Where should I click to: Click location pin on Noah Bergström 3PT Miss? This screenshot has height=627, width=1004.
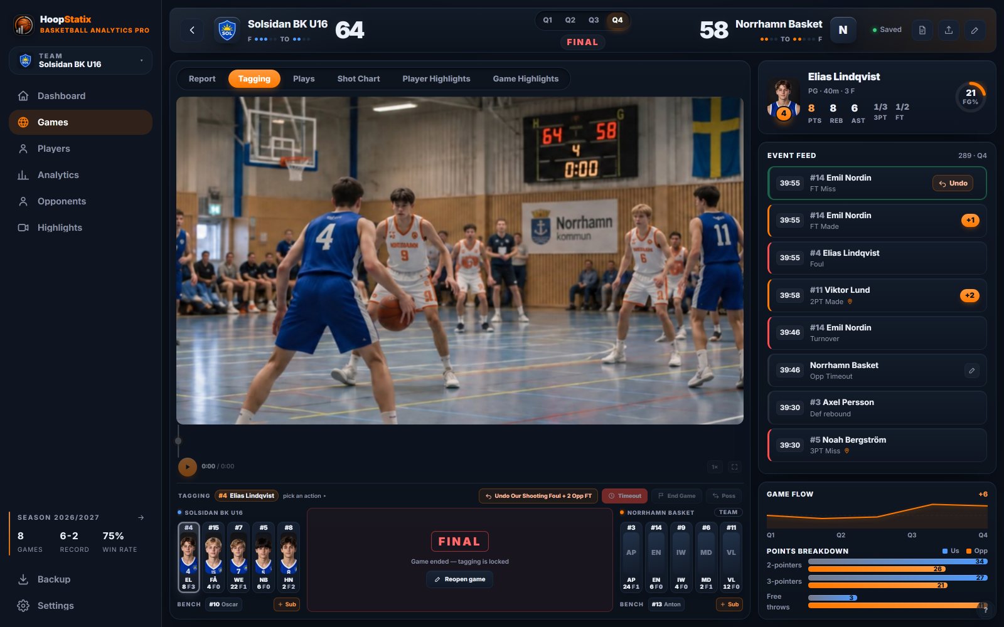click(x=846, y=451)
